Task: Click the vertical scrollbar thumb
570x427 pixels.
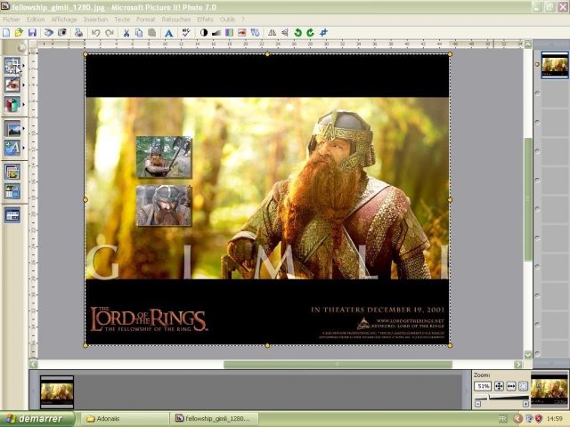Action: (528, 199)
